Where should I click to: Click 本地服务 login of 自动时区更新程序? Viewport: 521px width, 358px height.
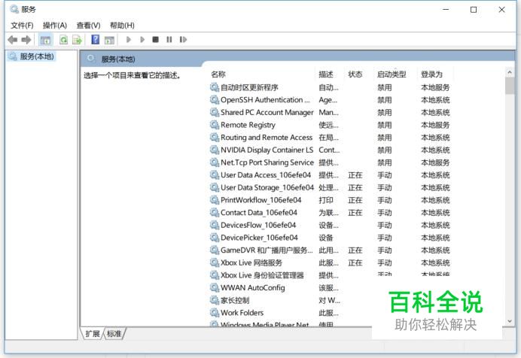click(x=435, y=87)
